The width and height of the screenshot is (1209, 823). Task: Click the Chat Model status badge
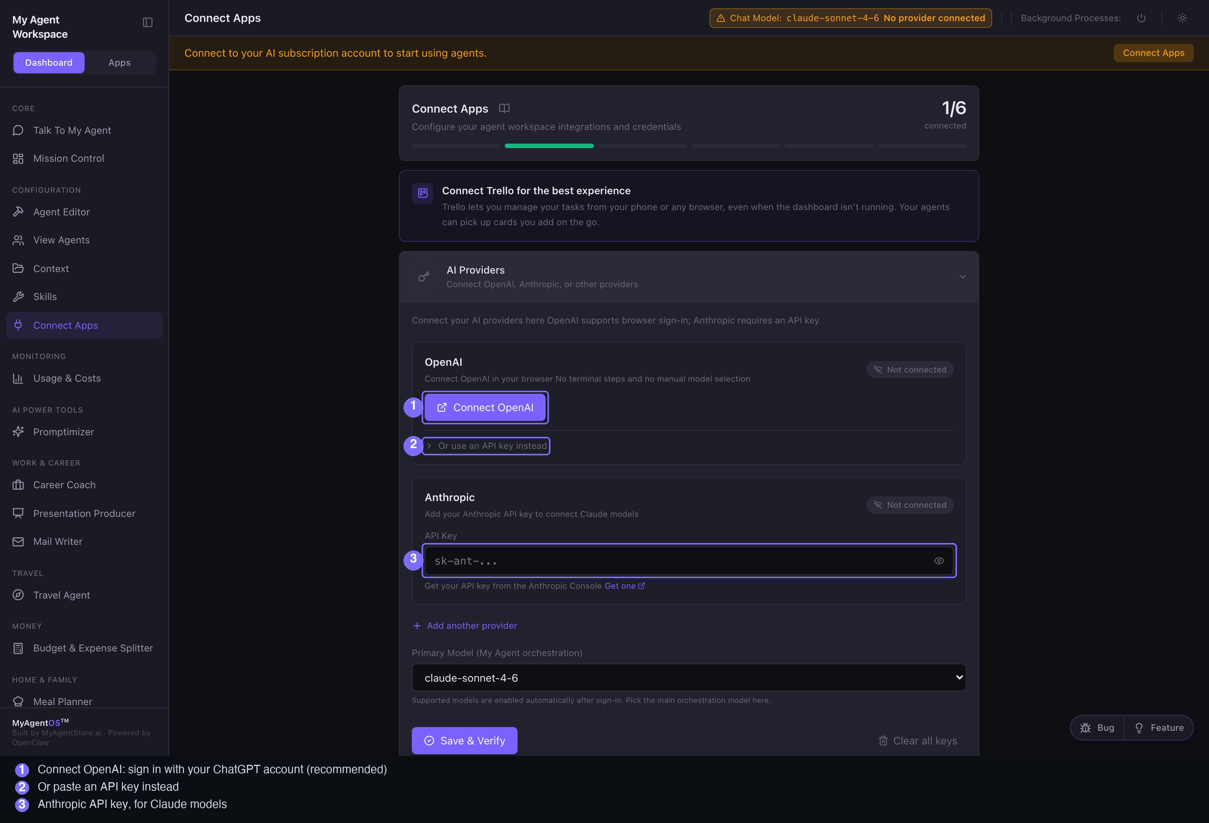tap(850, 18)
